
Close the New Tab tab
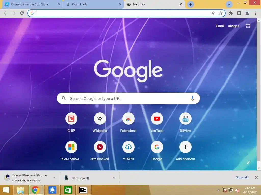point(181,5)
